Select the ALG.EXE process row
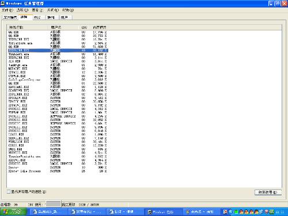The height and width of the screenshot is (216, 288). pos(58,62)
